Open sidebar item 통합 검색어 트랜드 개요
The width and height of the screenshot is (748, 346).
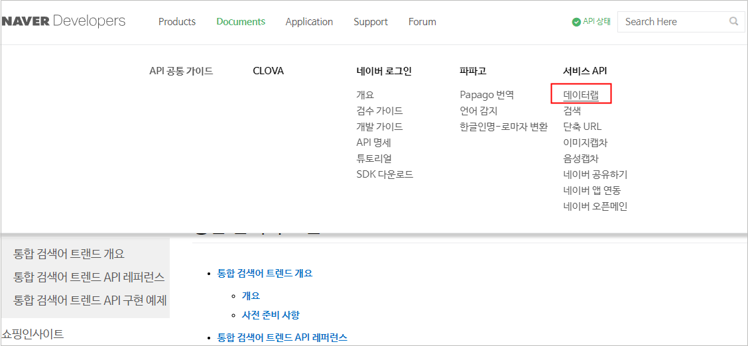(x=69, y=254)
